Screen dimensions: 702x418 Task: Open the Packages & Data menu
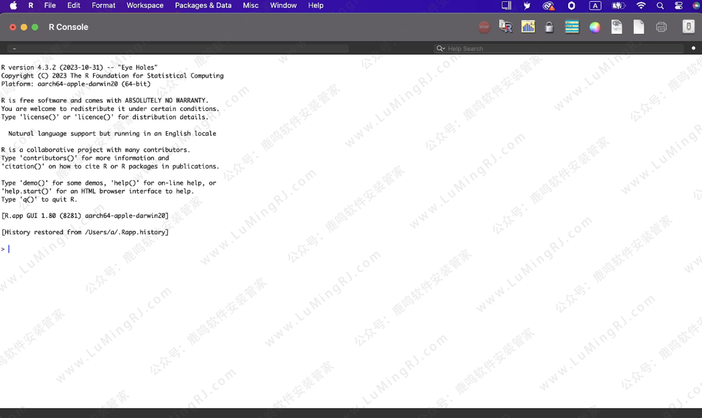pyautogui.click(x=203, y=5)
